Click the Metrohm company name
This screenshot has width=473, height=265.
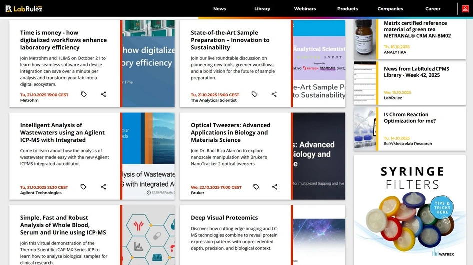[x=29, y=100]
